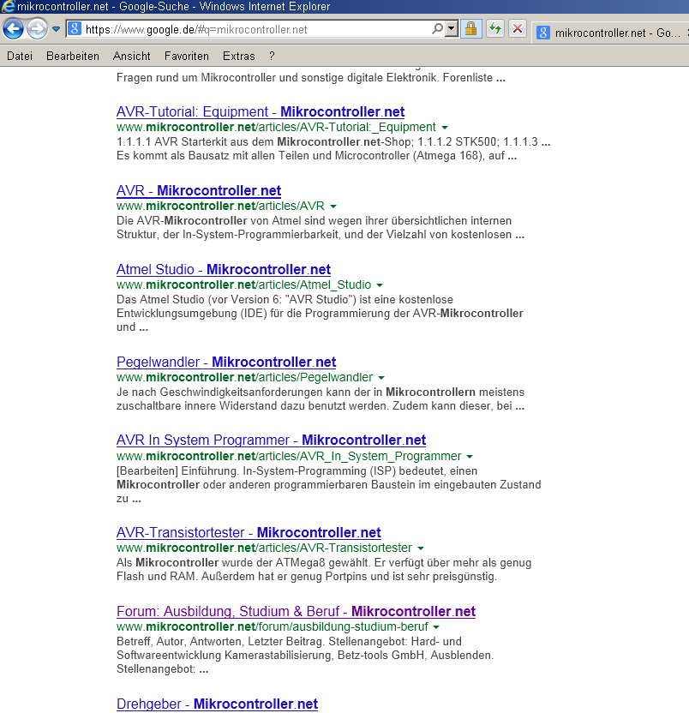Click the Internet Explorer title bar logo
Screen dimensions: 689x713
click(x=9, y=6)
